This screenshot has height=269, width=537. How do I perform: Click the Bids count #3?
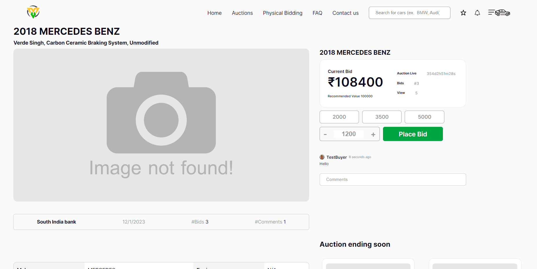416,83
